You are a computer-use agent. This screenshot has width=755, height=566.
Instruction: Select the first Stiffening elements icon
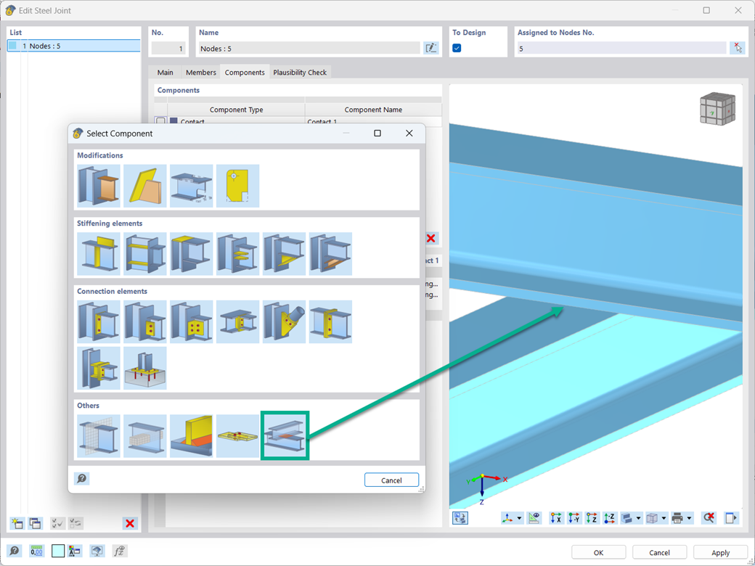[x=99, y=254]
